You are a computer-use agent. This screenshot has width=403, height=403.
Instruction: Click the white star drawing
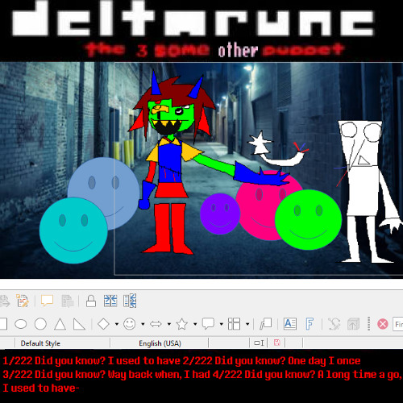pyautogui.click(x=260, y=143)
